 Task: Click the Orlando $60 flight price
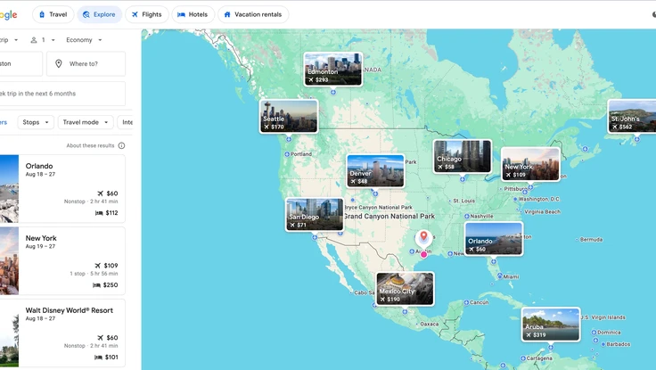click(108, 193)
